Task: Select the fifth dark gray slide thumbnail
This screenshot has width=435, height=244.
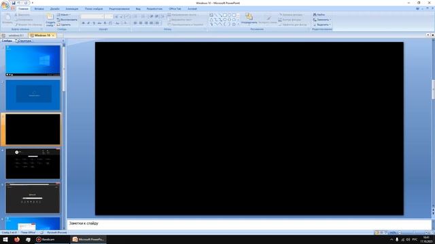Action: (x=33, y=198)
